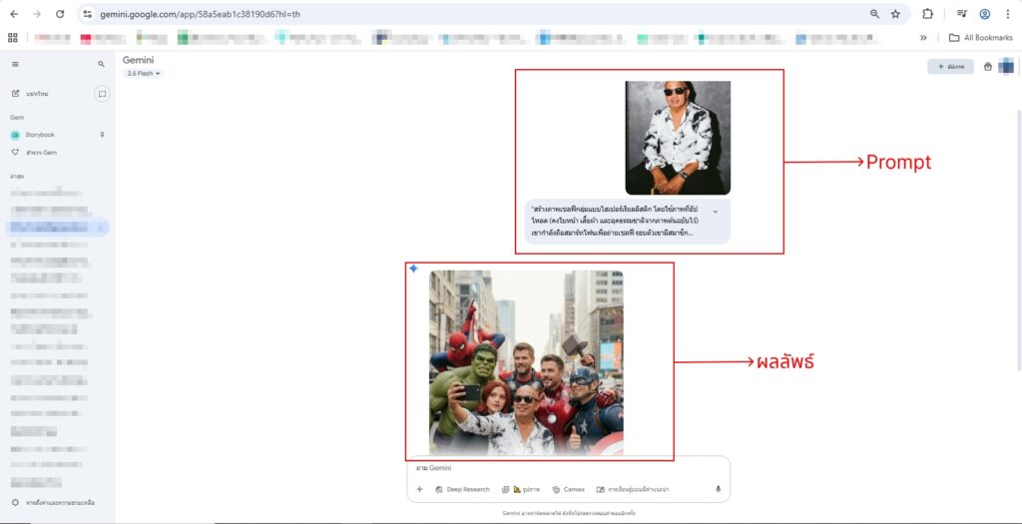Screen dimensions: 1022x524
Task: Collapse the Gemini sidebar with hamburger menu
Action: pyautogui.click(x=15, y=64)
